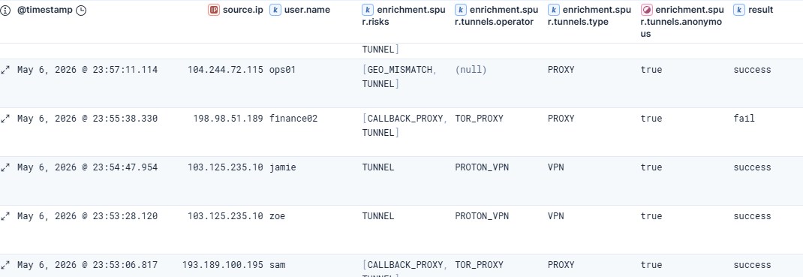Click TUNNEL risks cell in jamie row
803x277 pixels.
pyautogui.click(x=378, y=167)
